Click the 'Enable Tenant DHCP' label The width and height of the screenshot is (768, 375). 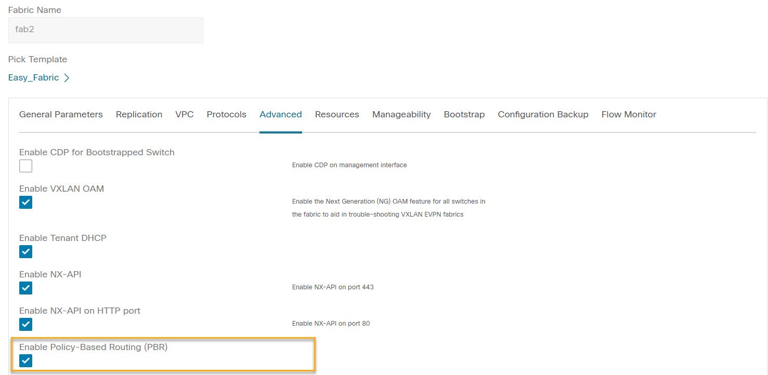click(x=62, y=238)
